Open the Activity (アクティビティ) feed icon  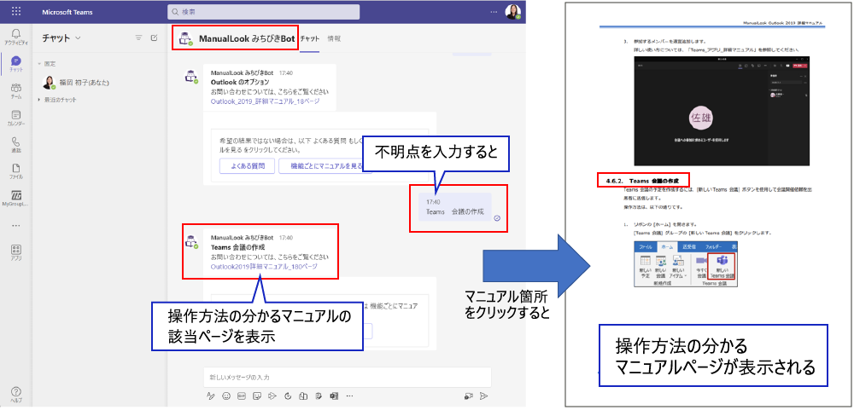16,36
